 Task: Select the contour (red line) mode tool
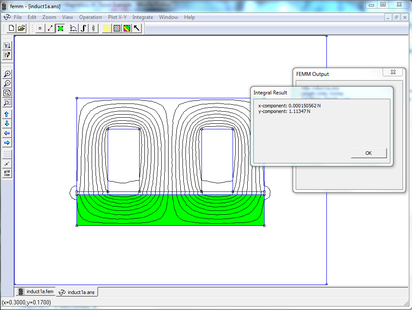click(50, 28)
